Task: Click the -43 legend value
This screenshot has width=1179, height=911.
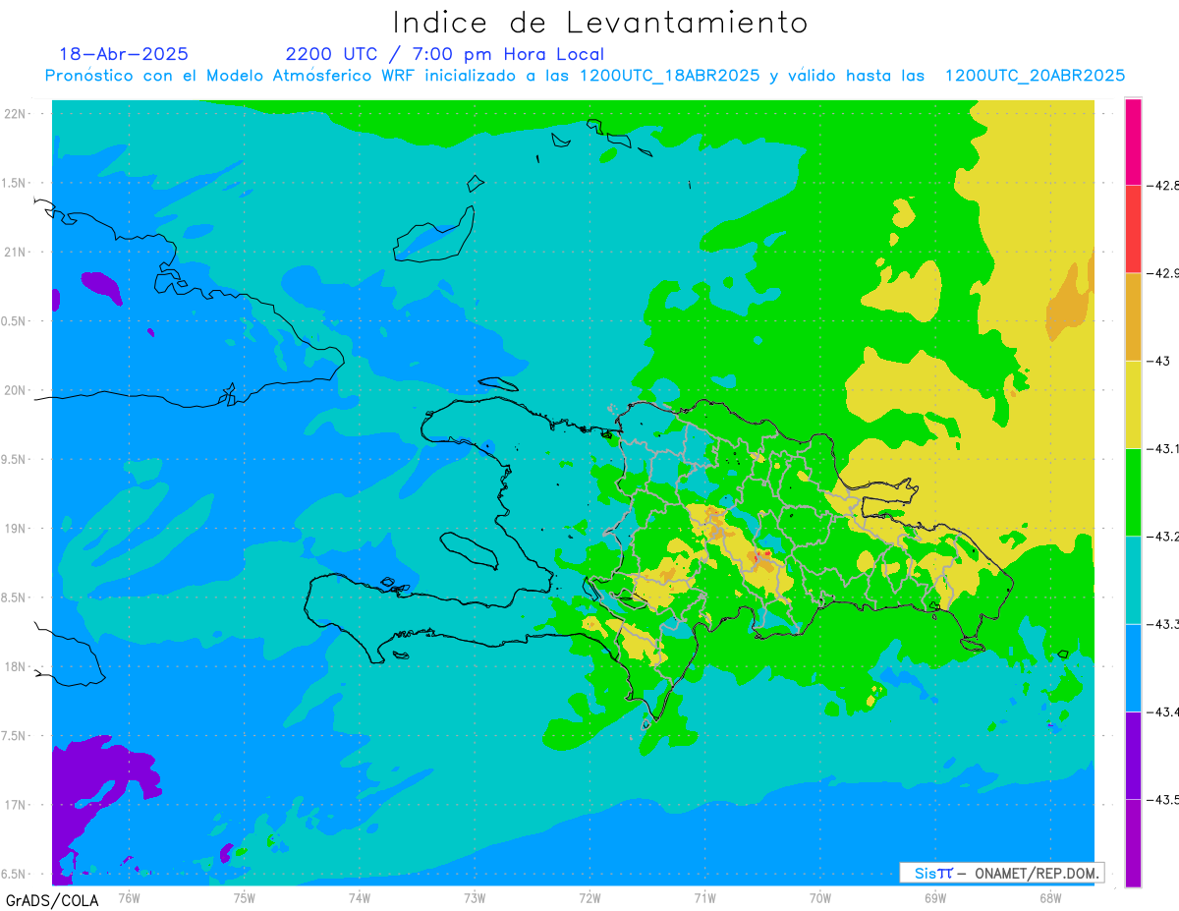Action: click(1158, 361)
